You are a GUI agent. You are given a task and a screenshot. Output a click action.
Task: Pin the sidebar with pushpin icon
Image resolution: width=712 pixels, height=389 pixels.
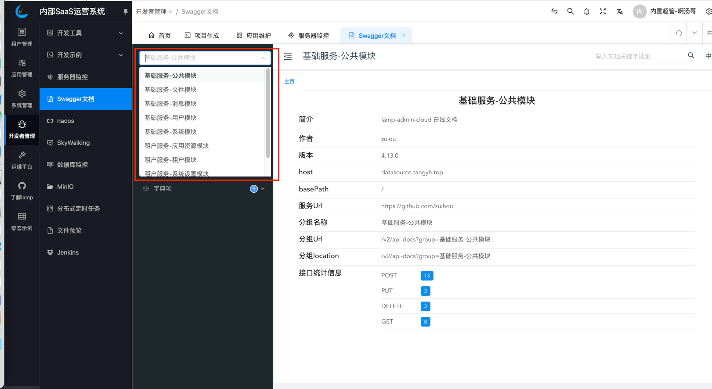[125, 12]
